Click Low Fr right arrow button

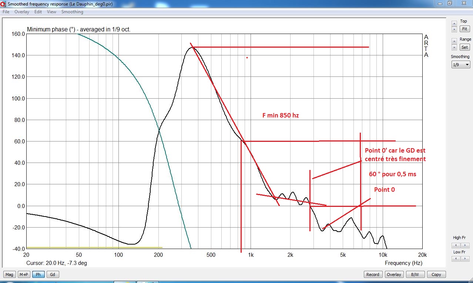[x=465, y=259]
